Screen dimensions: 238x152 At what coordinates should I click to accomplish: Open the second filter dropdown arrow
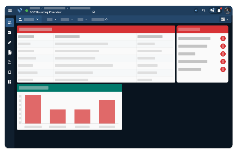pyautogui.click(x=72, y=19)
